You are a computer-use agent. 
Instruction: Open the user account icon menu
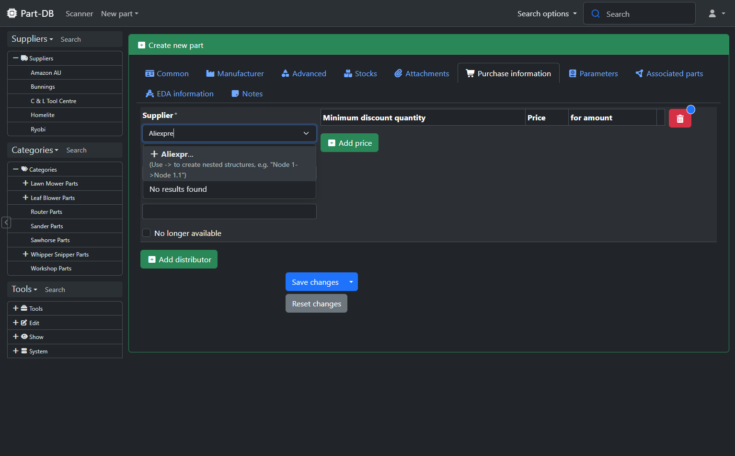pos(717,13)
